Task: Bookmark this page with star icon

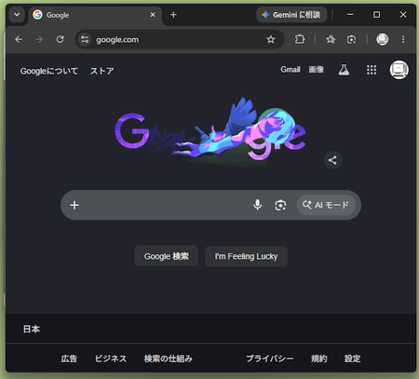Action: pos(271,39)
